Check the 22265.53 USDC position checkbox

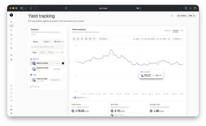(63, 69)
